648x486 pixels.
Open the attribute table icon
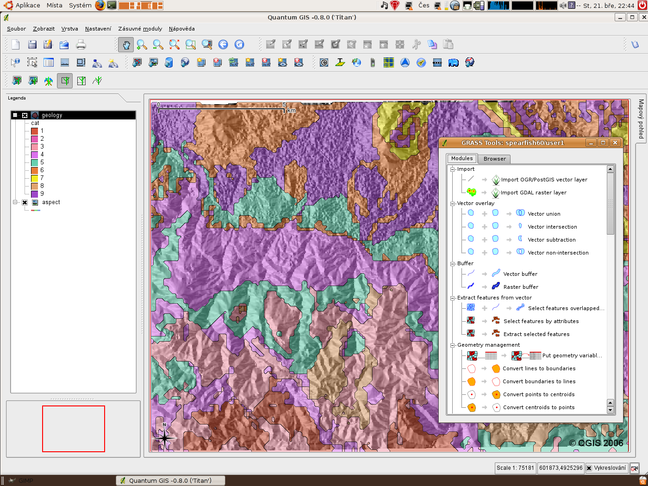point(48,62)
